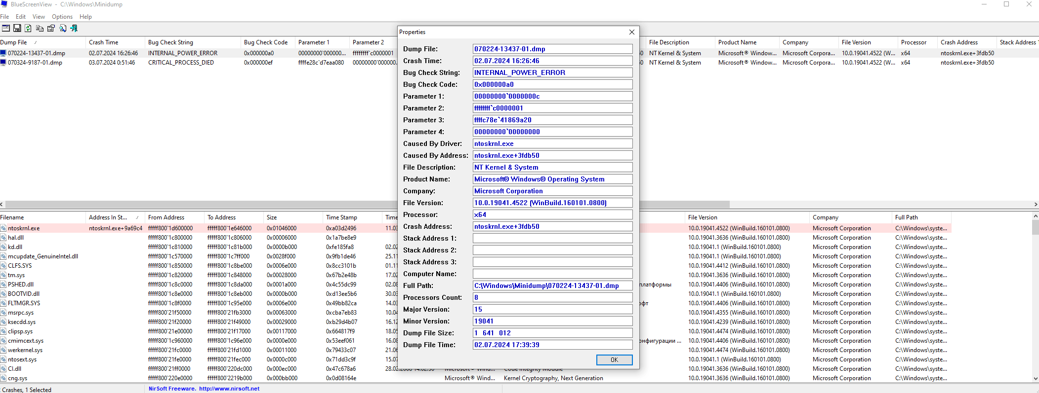Click the empty Stack Address 1 field
Viewport: 1039px width, 393px height.
[552, 238]
